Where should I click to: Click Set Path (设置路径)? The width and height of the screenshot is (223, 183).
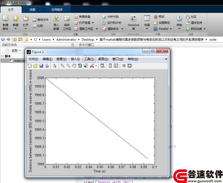coord(162,23)
